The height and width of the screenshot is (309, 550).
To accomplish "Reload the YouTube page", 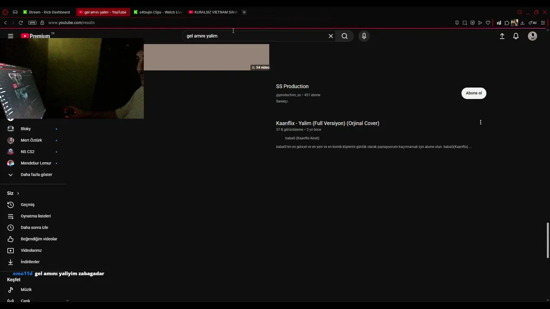I will click(21, 23).
